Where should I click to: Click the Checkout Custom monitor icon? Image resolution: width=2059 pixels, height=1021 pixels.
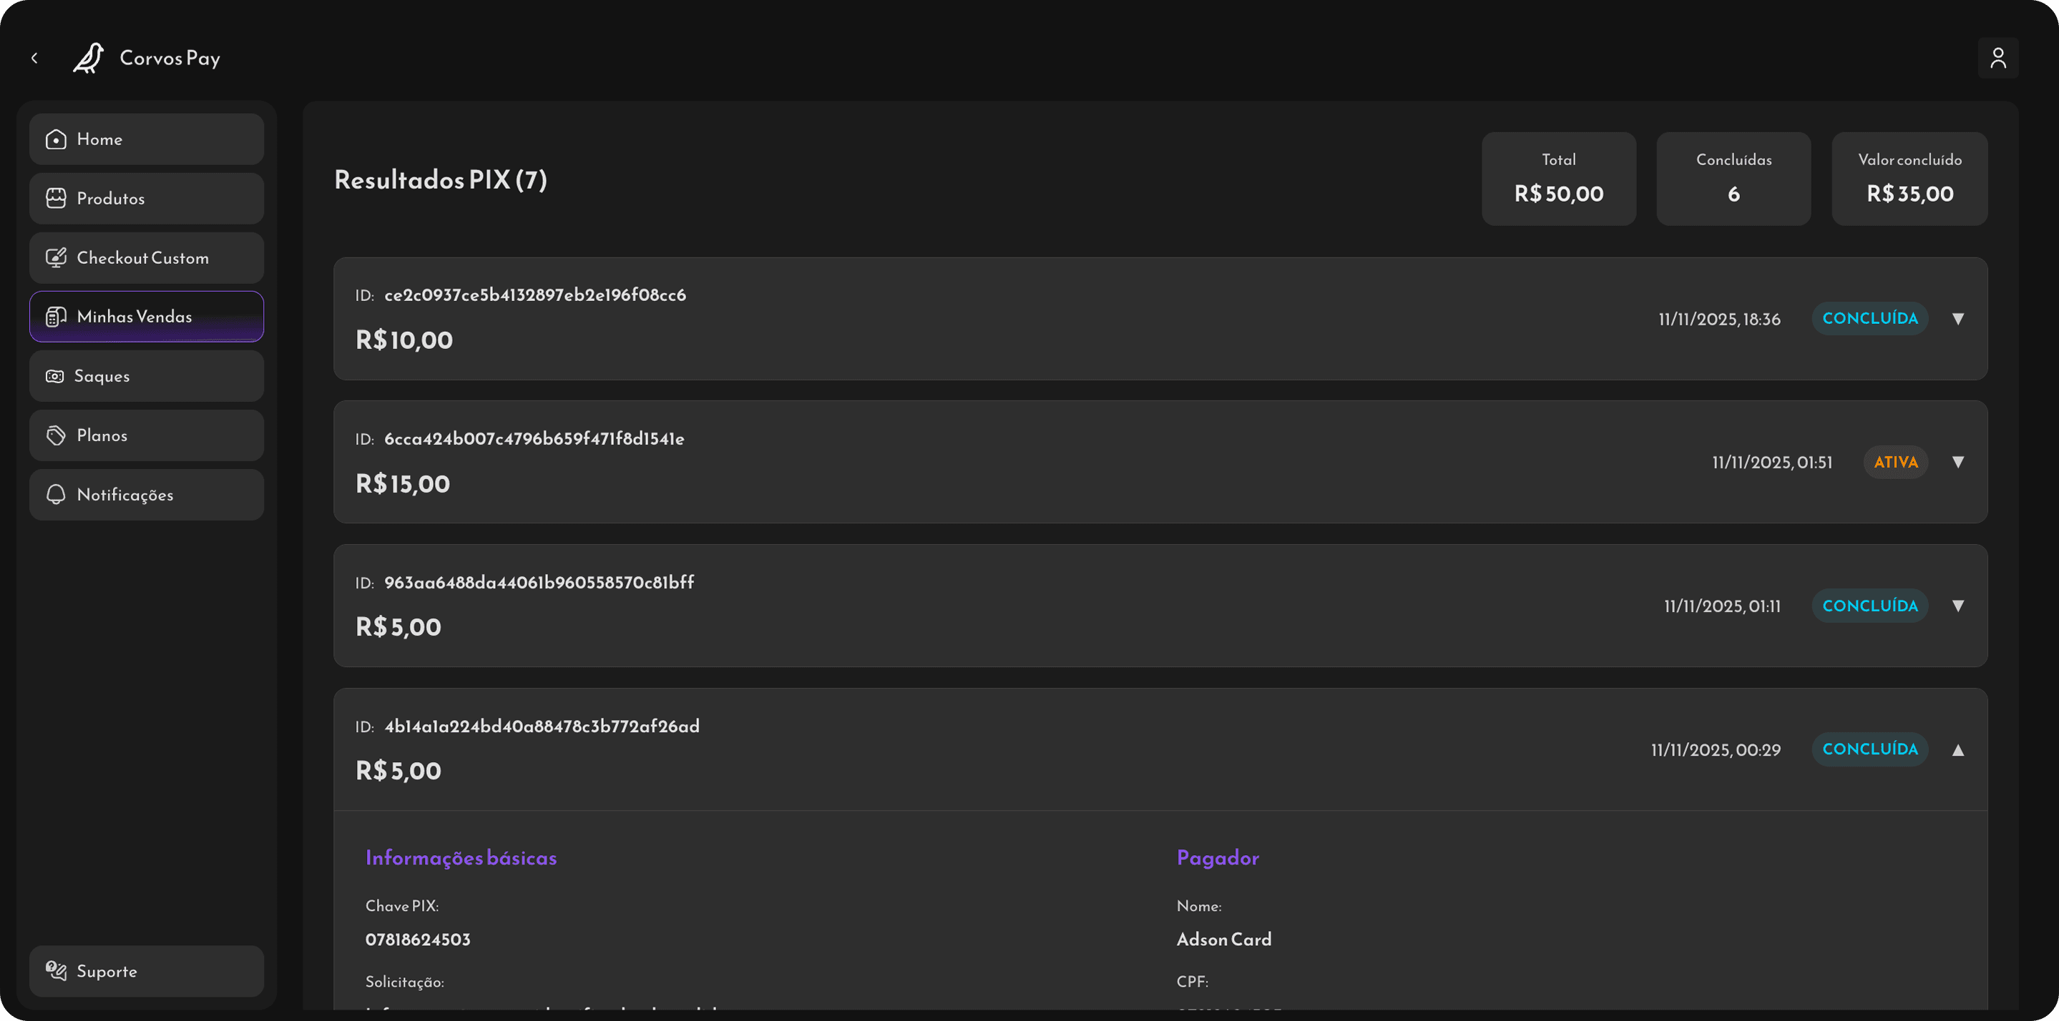click(x=56, y=258)
